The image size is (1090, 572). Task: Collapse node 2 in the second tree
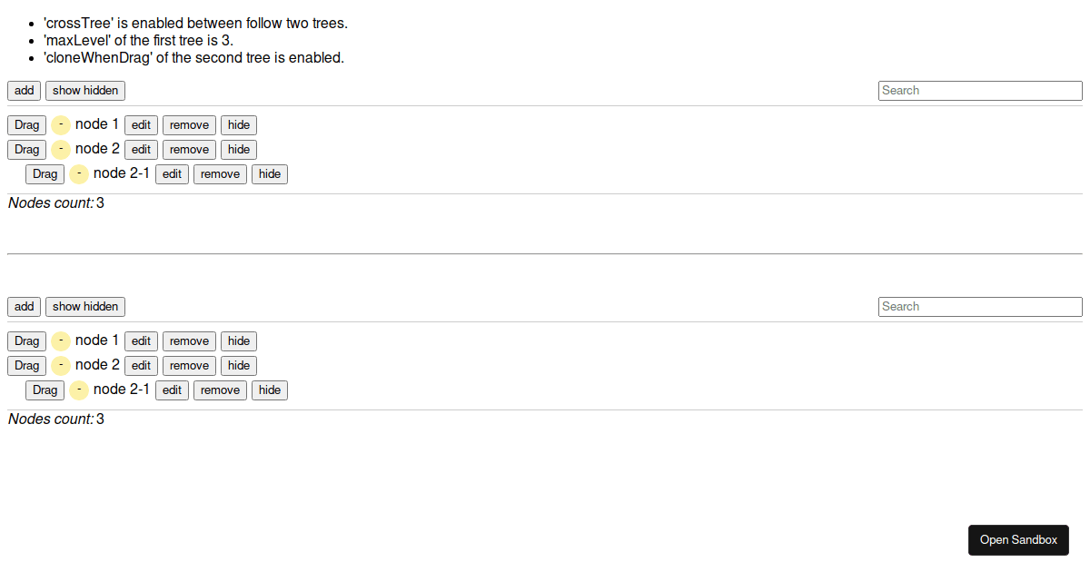[x=61, y=366]
